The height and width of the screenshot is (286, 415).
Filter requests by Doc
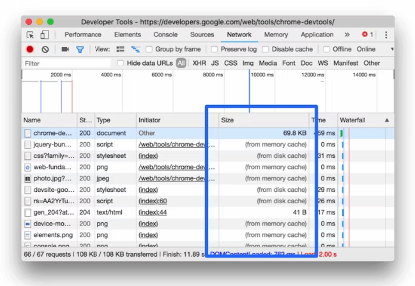306,63
